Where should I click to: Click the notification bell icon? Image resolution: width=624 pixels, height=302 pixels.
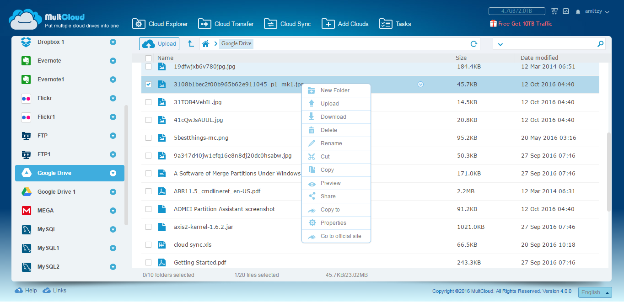coord(578,11)
